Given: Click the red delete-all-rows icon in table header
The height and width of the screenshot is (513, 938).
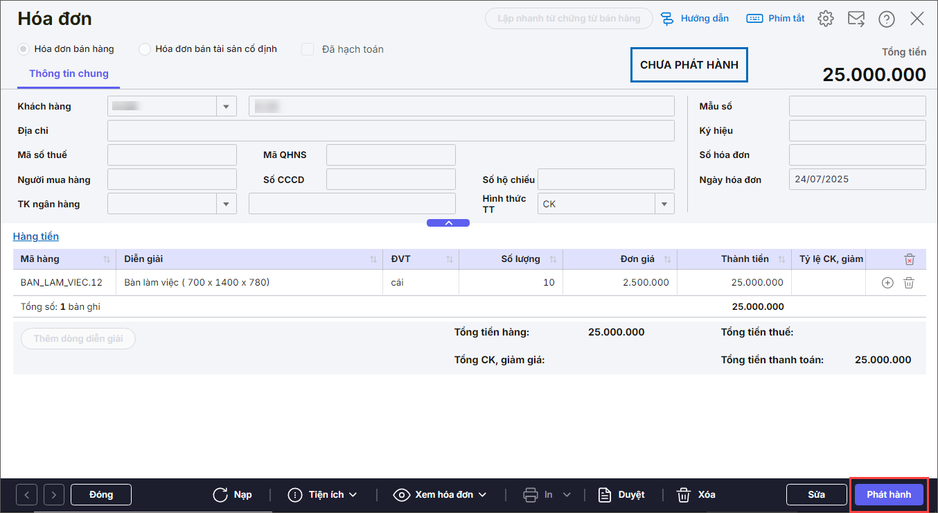Looking at the screenshot, I should pos(910,259).
